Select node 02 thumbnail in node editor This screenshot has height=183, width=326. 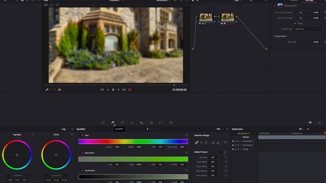tap(228, 17)
